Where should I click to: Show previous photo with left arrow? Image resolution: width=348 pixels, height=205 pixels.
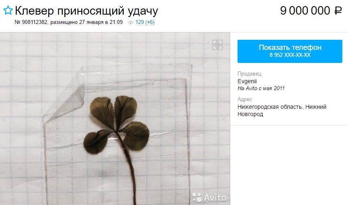[x=4, y=120]
